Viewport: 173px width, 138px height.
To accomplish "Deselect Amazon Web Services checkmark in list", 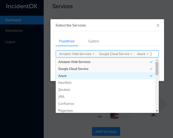I will [x=151, y=62].
